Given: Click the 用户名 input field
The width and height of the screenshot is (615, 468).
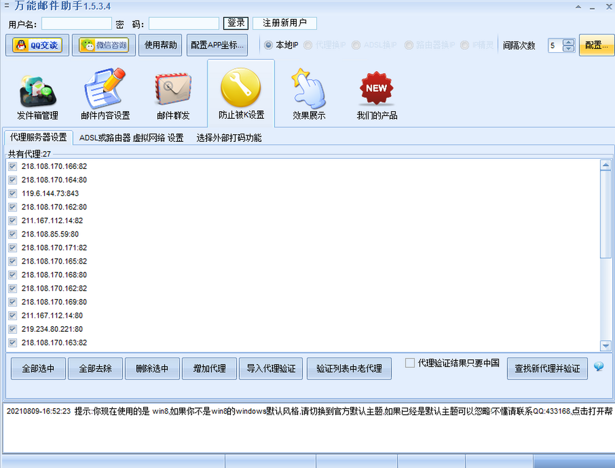Looking at the screenshot, I should tap(76, 24).
